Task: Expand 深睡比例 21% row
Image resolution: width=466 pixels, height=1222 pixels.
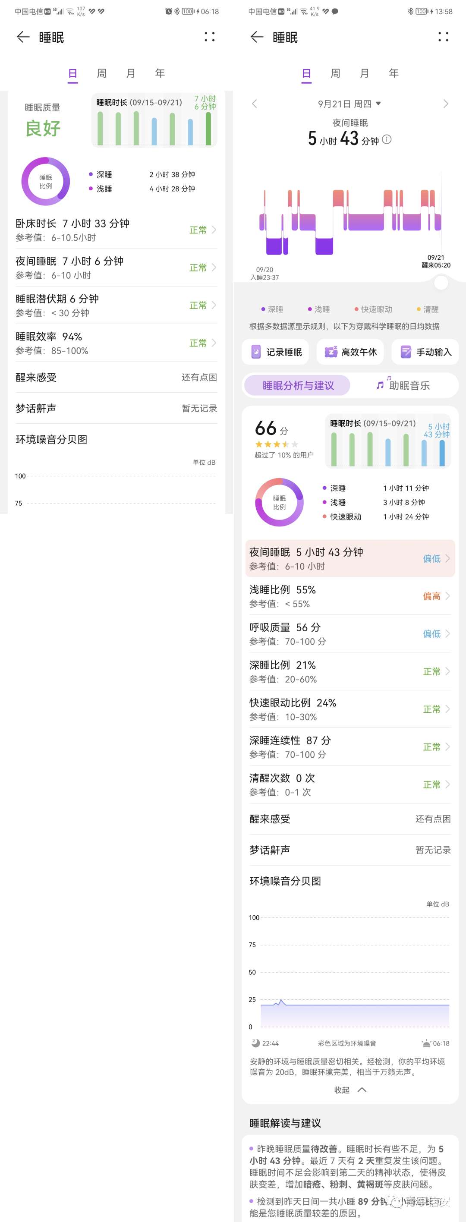Action: 350,671
